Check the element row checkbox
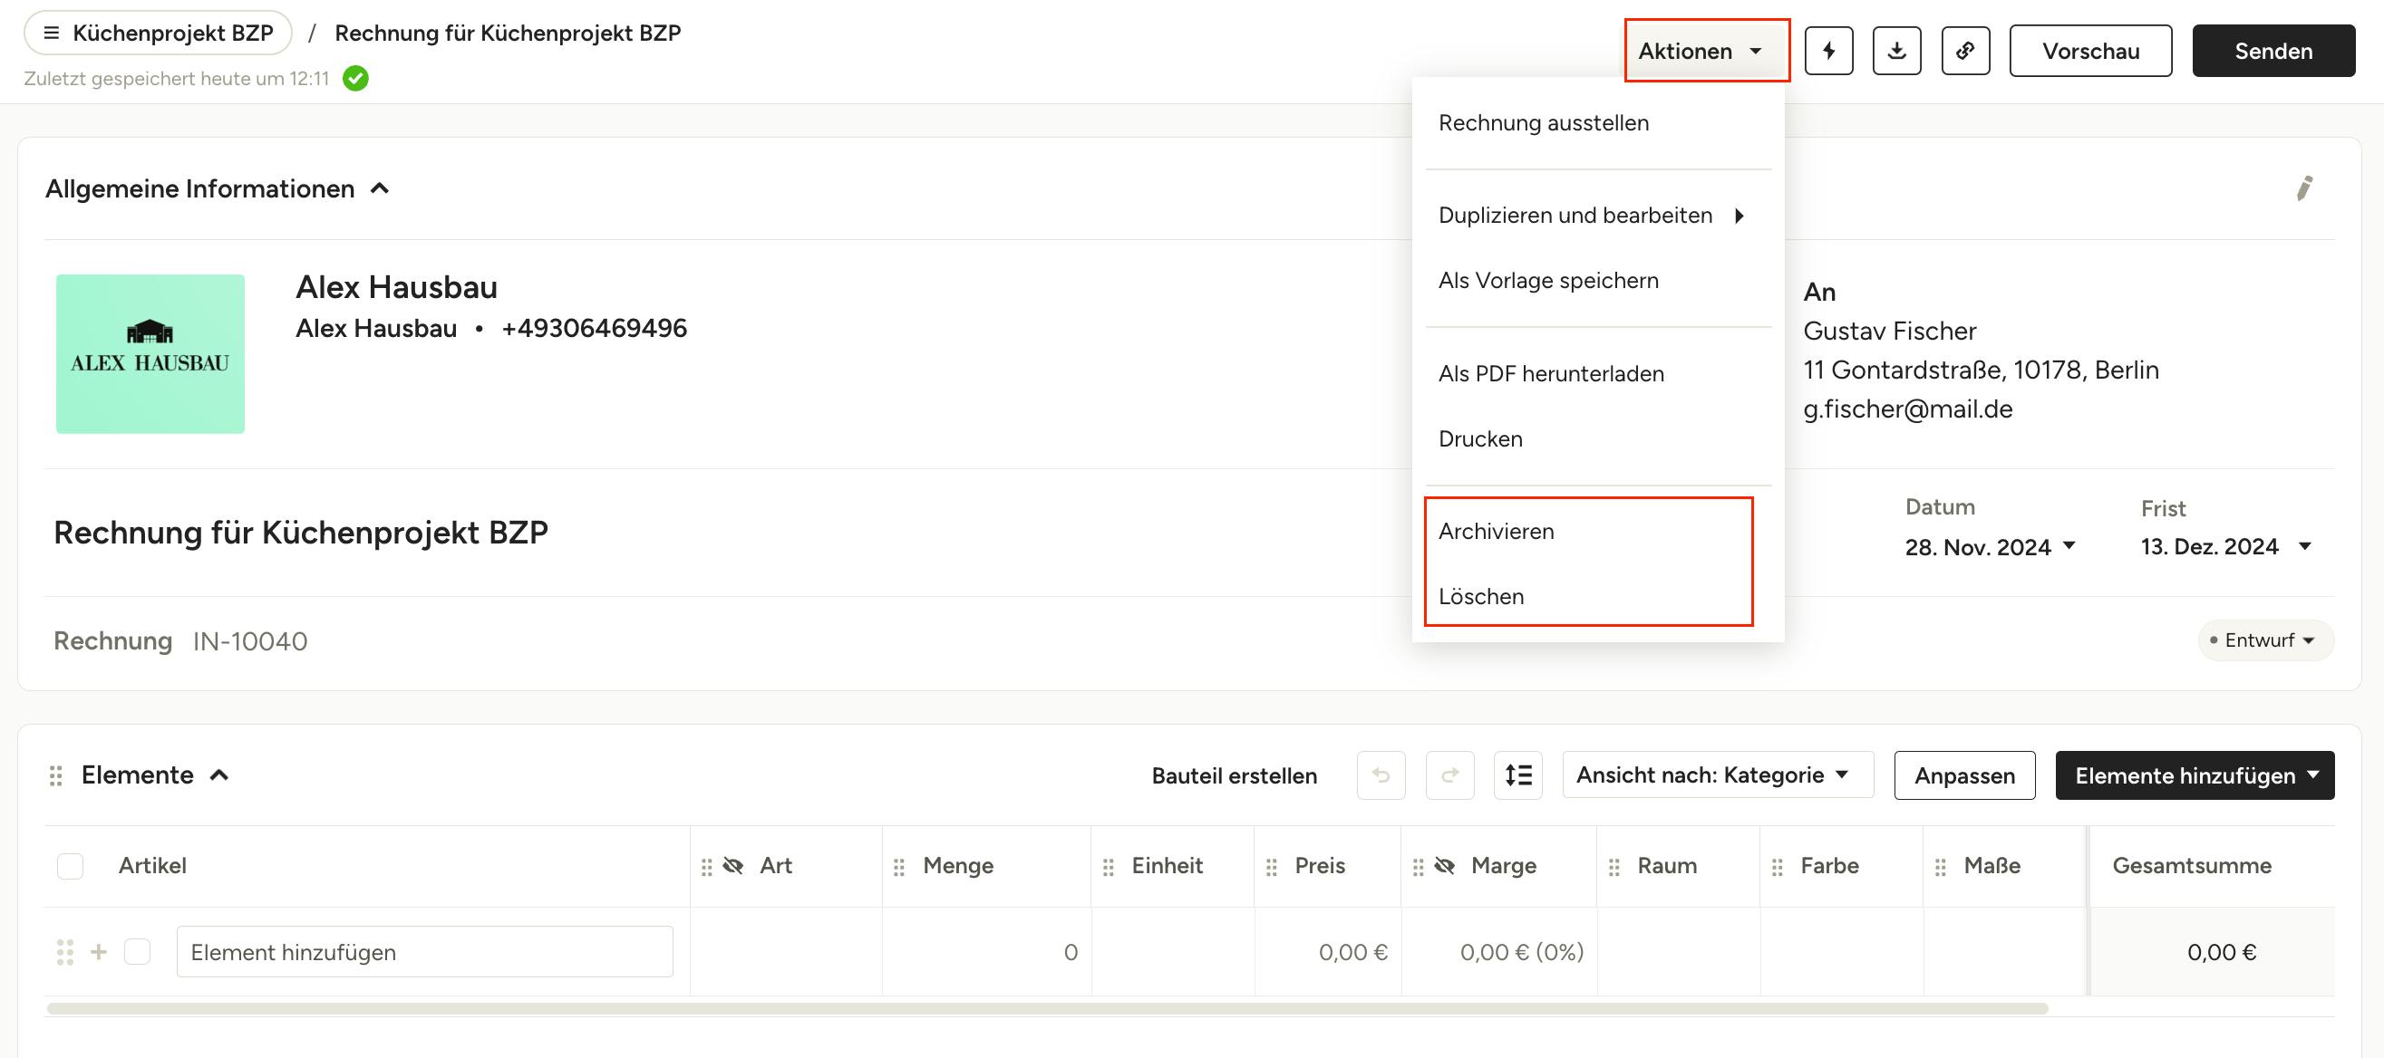Image resolution: width=2384 pixels, height=1058 pixels. [x=137, y=952]
